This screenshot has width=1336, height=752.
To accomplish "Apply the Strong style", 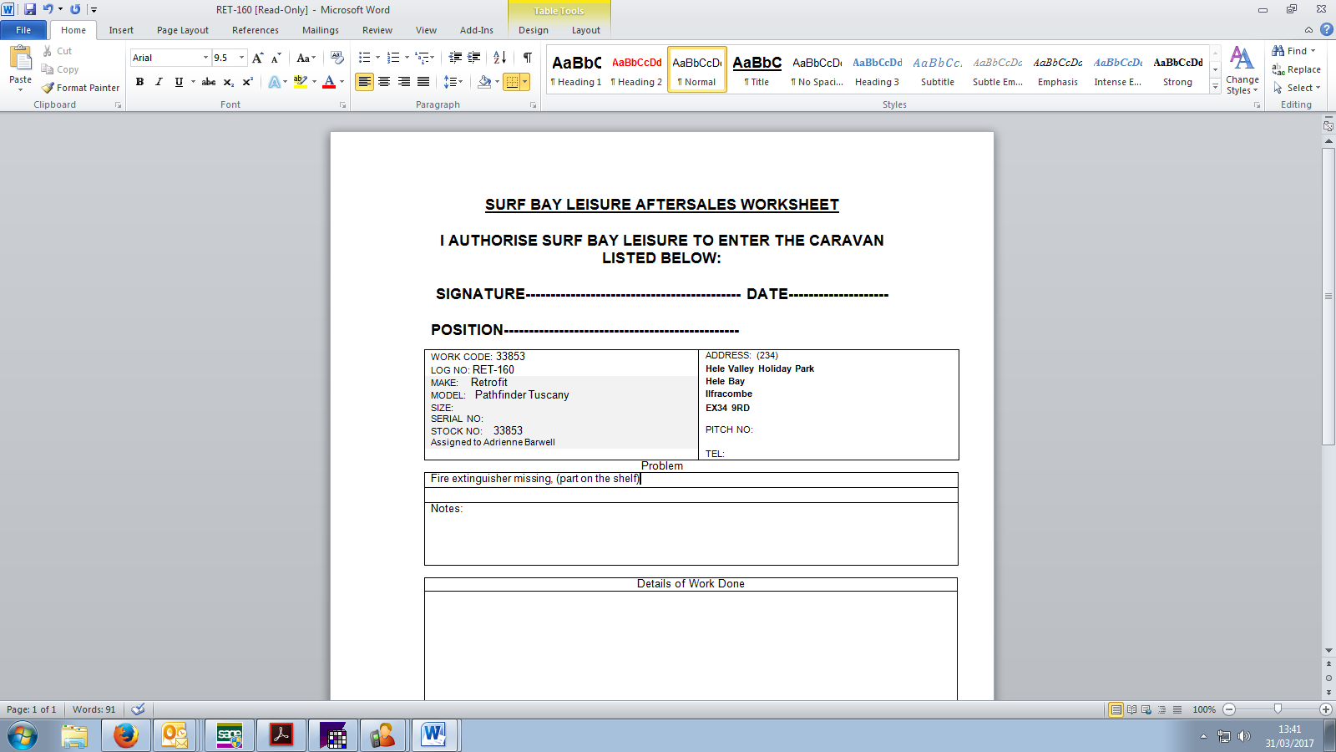I will coord(1177,69).
